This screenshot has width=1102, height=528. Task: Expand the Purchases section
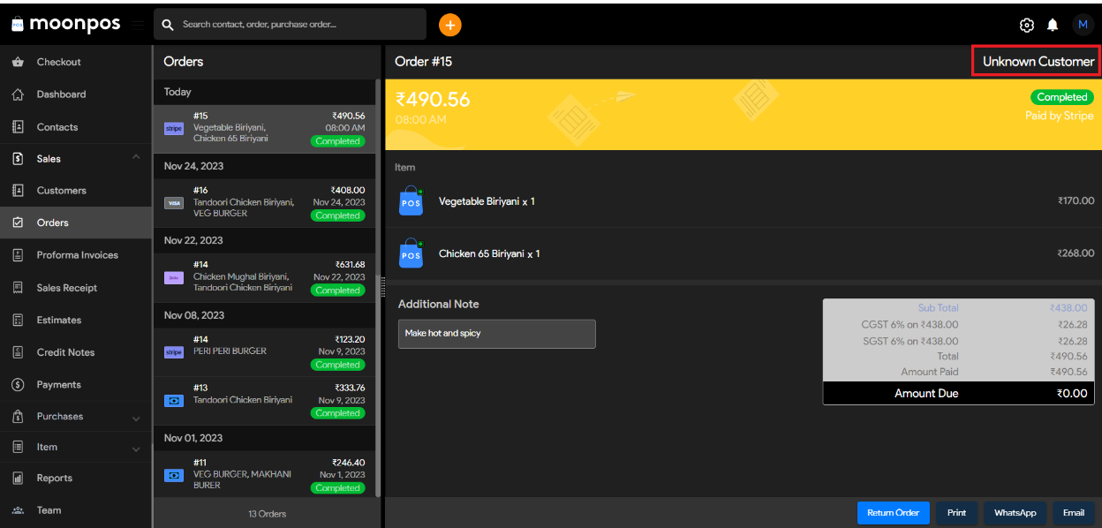click(135, 416)
